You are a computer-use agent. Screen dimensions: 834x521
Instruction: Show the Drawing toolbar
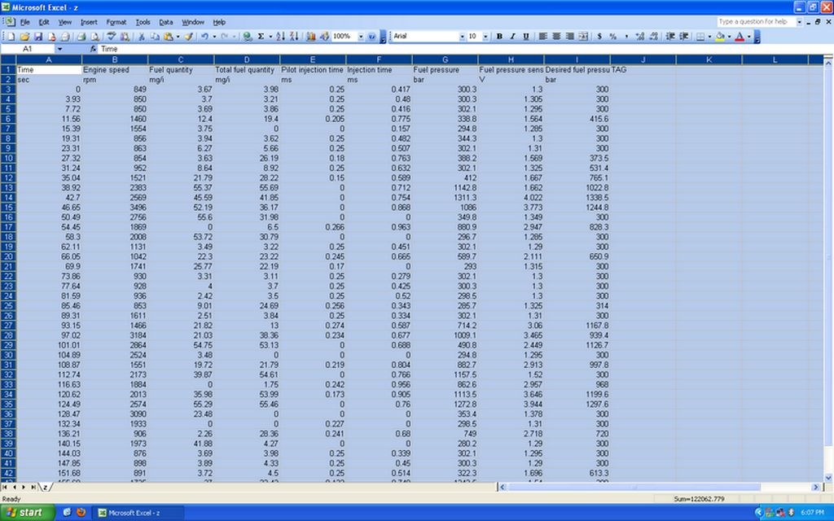point(324,36)
